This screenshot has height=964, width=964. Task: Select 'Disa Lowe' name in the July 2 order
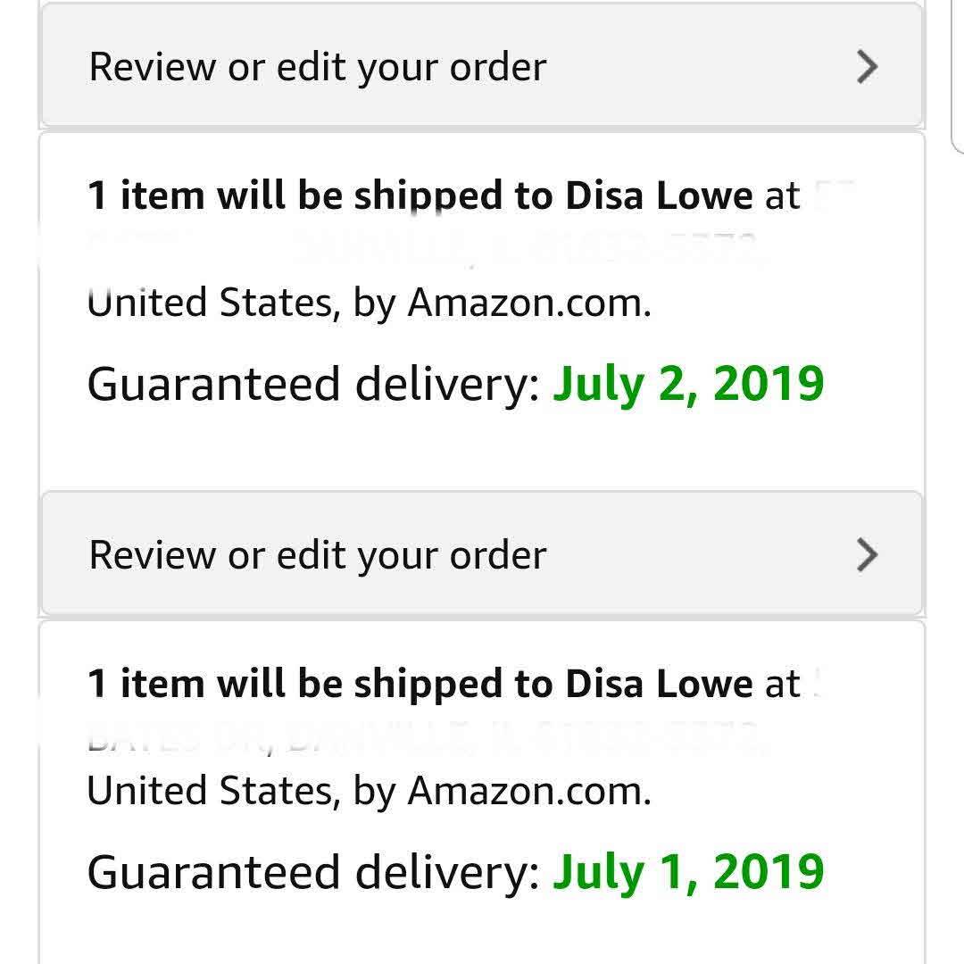[660, 196]
